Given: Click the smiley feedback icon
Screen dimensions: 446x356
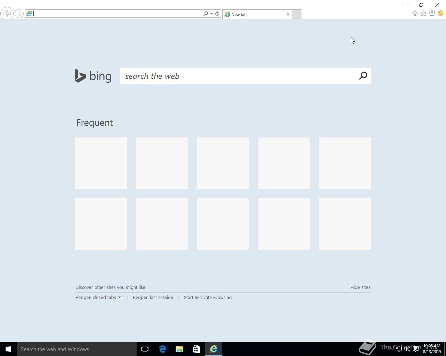Looking at the screenshot, I should coord(440,13).
